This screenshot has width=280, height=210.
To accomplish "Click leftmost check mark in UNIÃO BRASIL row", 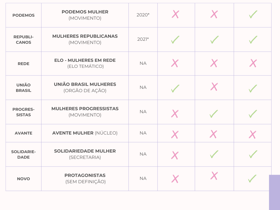I will (175, 89).
